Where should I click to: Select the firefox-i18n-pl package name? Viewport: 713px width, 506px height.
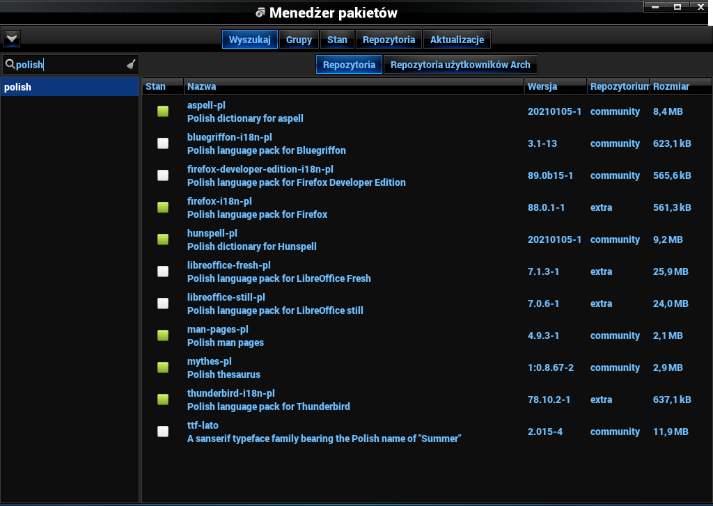pos(219,201)
